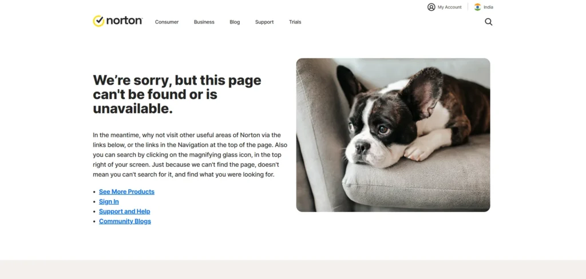Click the gray footer band

pyautogui.click(x=293, y=270)
